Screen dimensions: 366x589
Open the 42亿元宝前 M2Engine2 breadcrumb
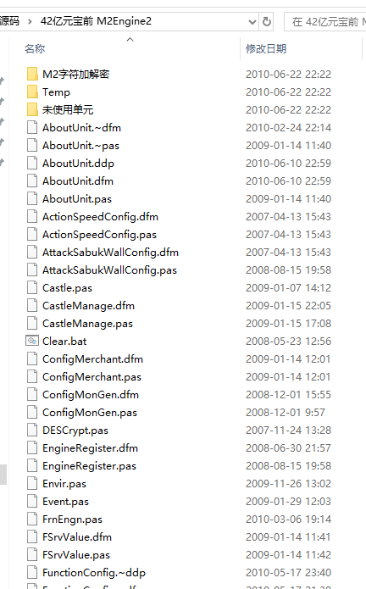coord(96,21)
